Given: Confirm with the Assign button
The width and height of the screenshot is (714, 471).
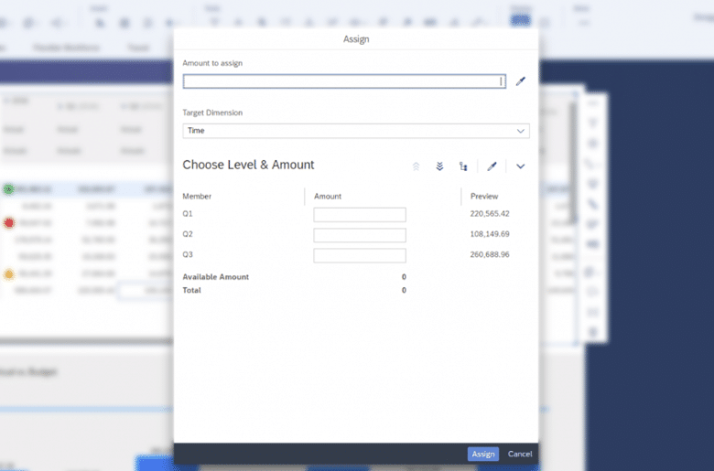Looking at the screenshot, I should [483, 455].
